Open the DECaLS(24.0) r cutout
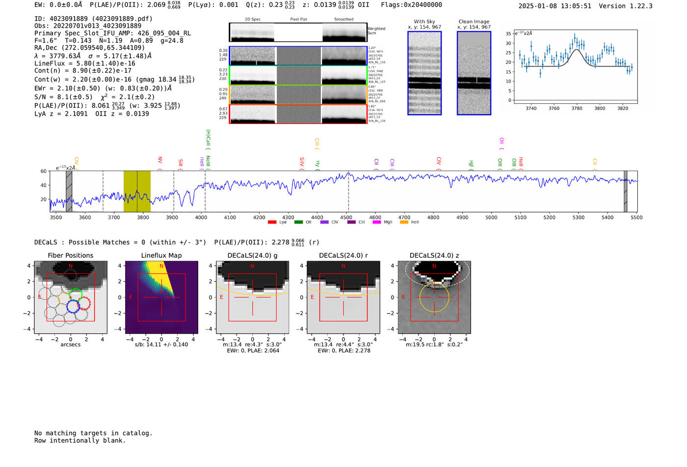Screen dimensions: 687x467 (x=343, y=297)
